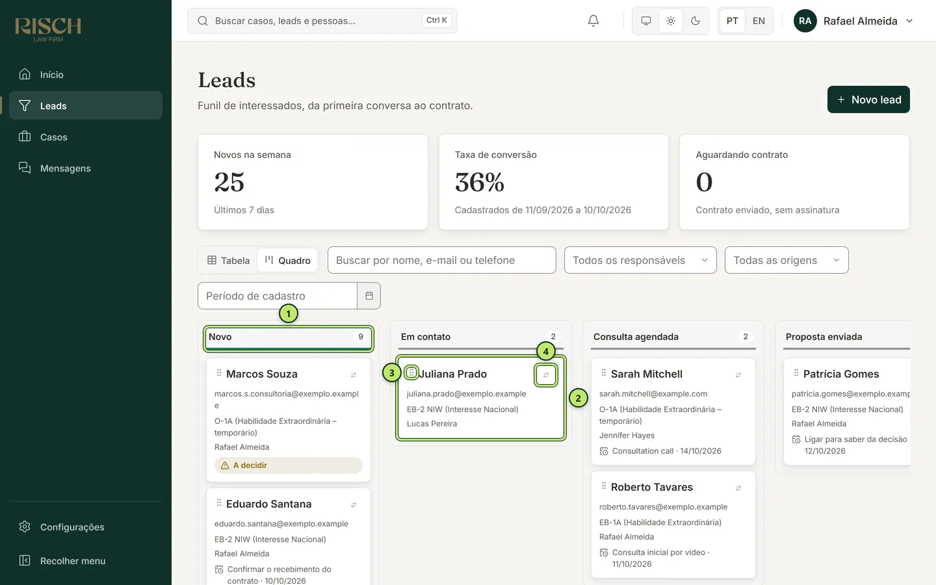Select the Consulta agendada column header
The image size is (936, 585).
coord(673,337)
